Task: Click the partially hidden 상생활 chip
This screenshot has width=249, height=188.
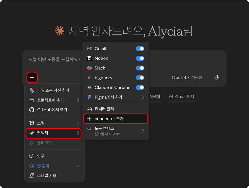Action: (x=156, y=97)
